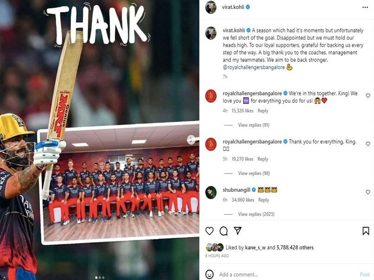374x280 pixels.
Task: Expand View replies (2025)
Action: (x=256, y=214)
